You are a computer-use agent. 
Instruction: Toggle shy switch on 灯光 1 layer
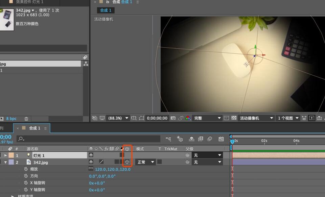pyautogui.click(x=91, y=155)
